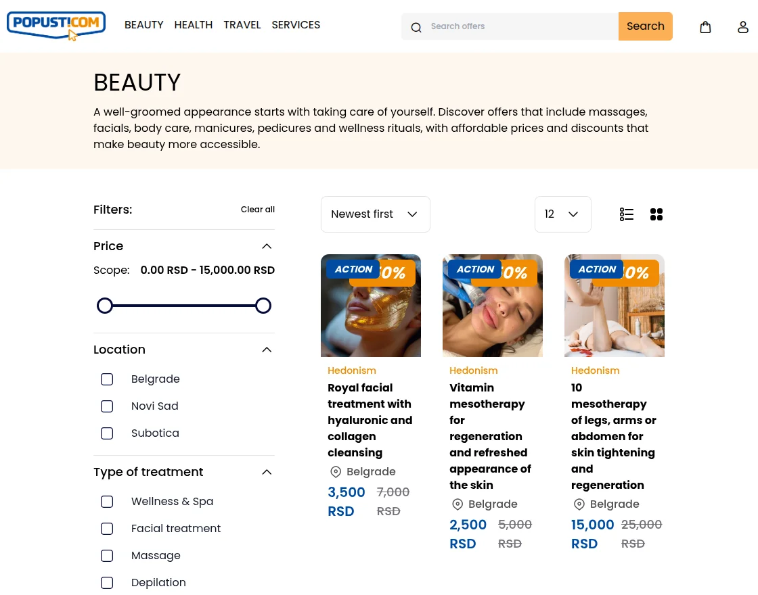Open the TRAVEL menu item
Viewport: 758px width, 595px height.
pos(242,25)
